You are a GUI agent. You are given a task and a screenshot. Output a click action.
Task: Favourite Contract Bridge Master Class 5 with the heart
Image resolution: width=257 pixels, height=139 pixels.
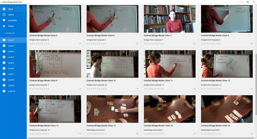[80, 44]
